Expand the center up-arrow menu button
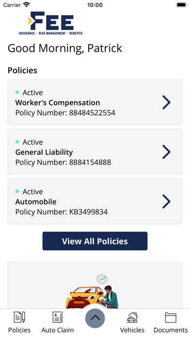Image resolution: width=190 pixels, height=338 pixels. tap(95, 318)
